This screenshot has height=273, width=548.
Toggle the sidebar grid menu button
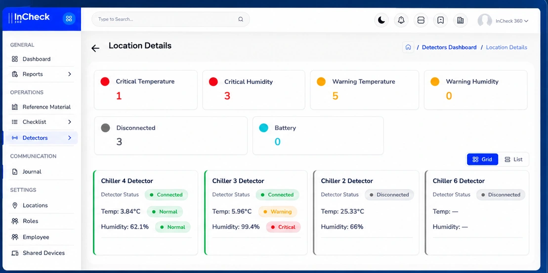tap(69, 19)
